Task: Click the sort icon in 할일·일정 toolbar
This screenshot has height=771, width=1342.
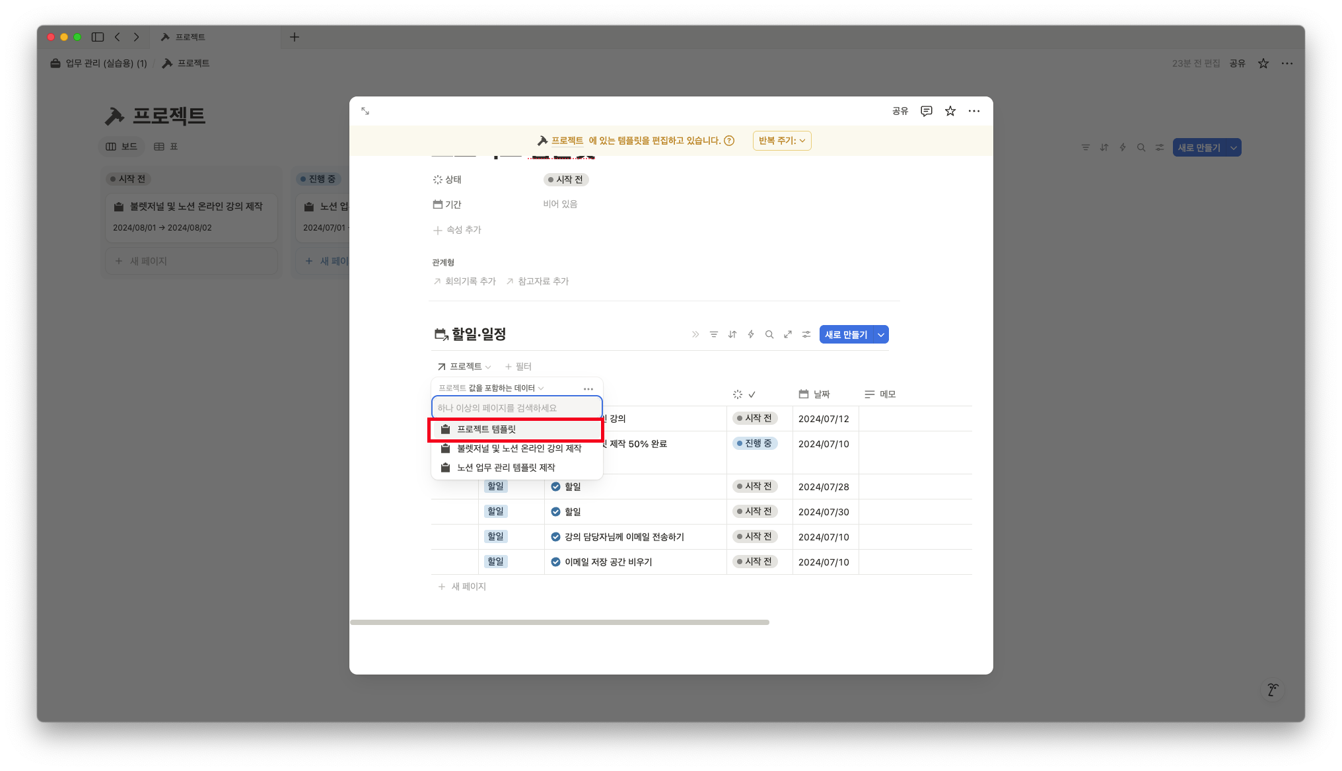Action: coord(732,334)
